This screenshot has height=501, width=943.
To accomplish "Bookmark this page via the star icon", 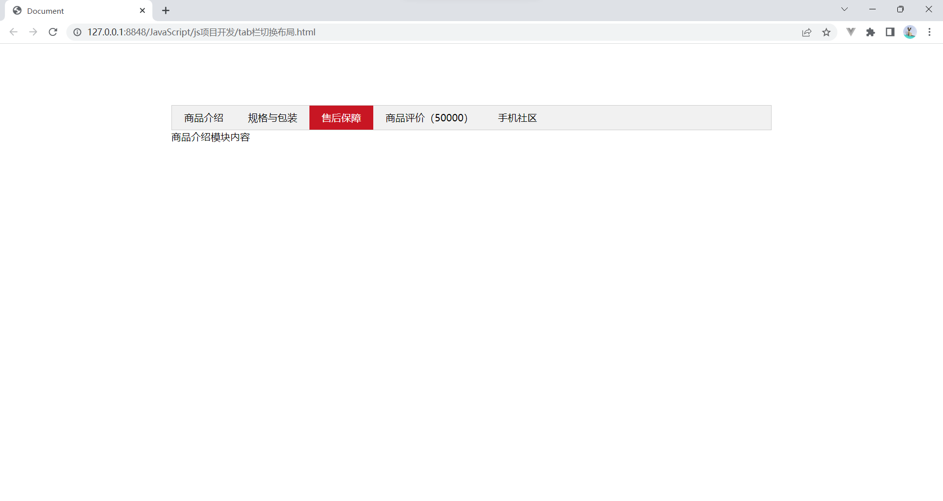I will pyautogui.click(x=827, y=32).
